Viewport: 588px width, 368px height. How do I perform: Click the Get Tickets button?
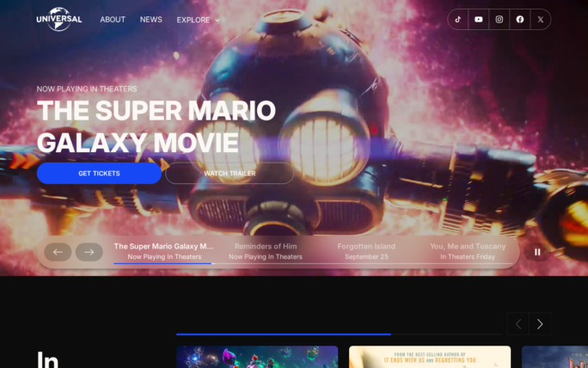point(99,174)
